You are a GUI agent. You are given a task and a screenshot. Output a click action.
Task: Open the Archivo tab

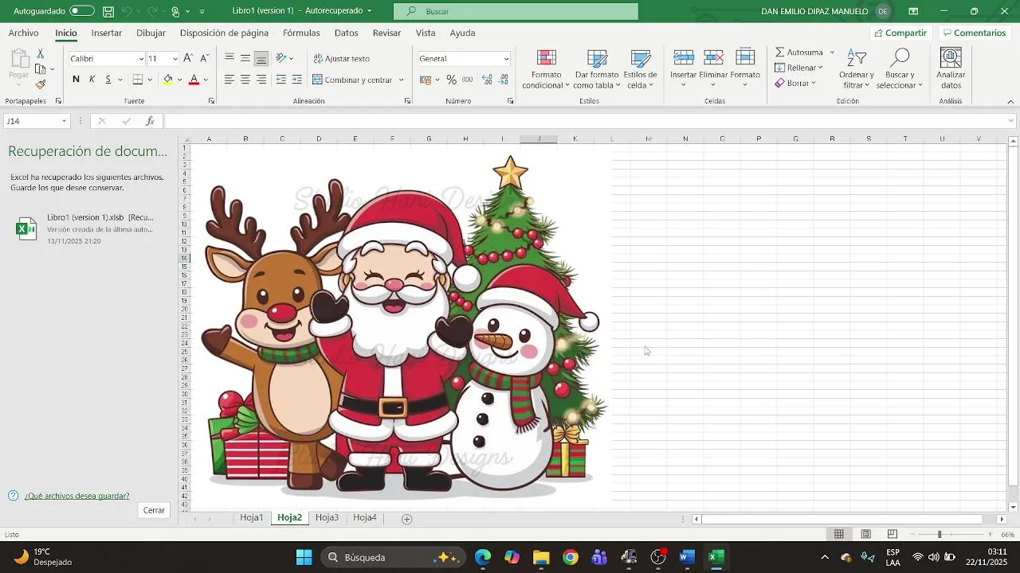click(x=24, y=33)
